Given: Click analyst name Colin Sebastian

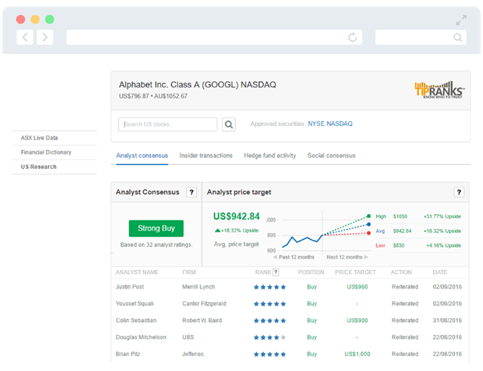Looking at the screenshot, I should pyautogui.click(x=136, y=321).
